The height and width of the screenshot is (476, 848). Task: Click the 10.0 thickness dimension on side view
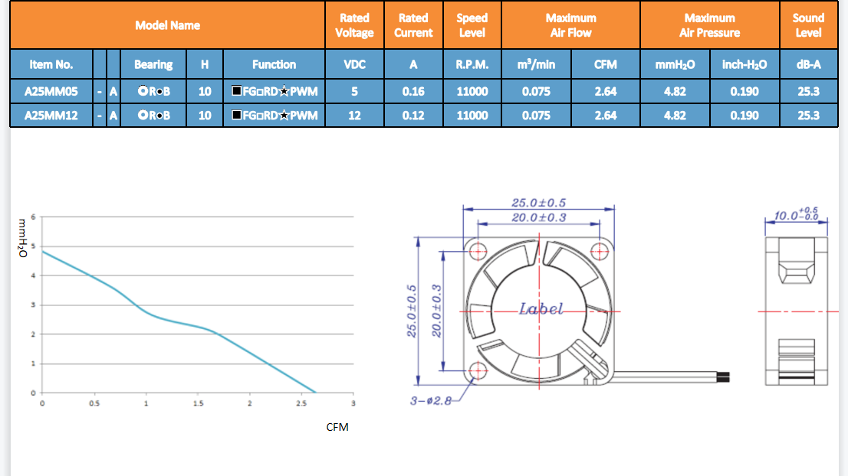pyautogui.click(x=796, y=214)
